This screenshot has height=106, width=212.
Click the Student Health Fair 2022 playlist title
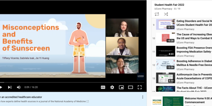tap(169, 5)
